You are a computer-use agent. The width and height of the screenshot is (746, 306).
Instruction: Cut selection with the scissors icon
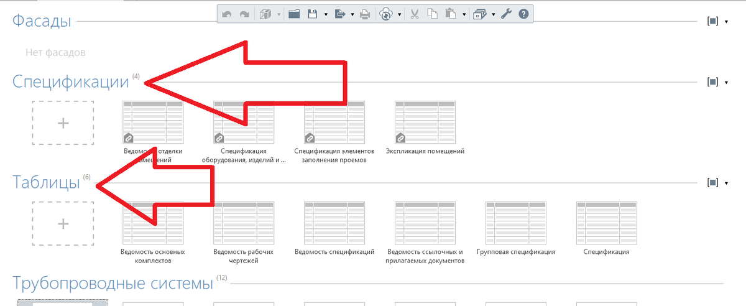click(415, 14)
